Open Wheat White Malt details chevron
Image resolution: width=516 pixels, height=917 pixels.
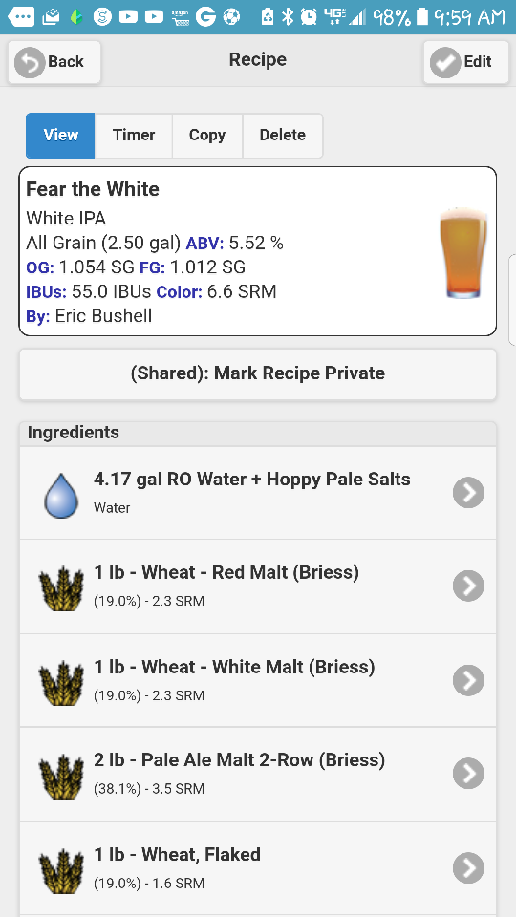pos(468,680)
